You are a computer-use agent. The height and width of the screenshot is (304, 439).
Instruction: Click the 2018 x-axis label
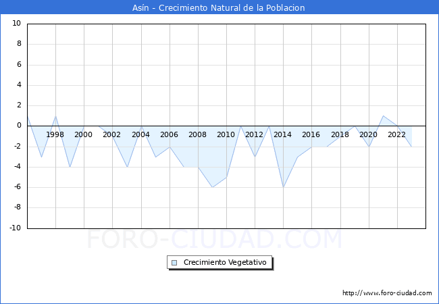(340, 134)
